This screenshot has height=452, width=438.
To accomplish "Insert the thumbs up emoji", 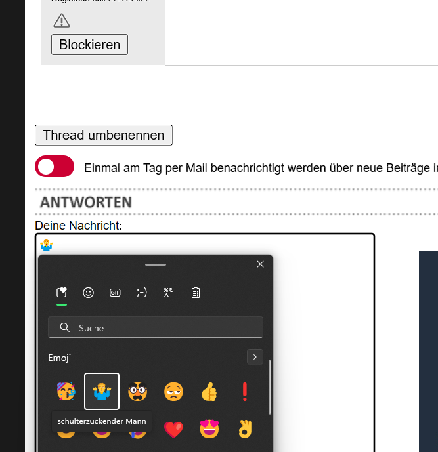I will tap(209, 391).
